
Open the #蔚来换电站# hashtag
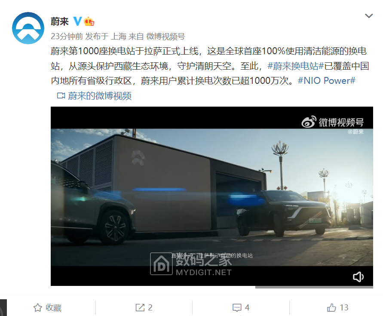tap(296, 66)
